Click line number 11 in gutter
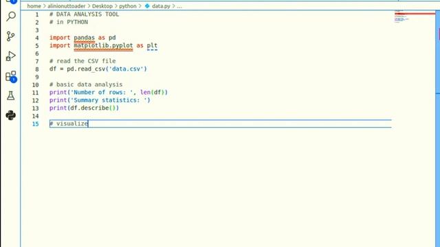440x247 pixels. (35, 93)
